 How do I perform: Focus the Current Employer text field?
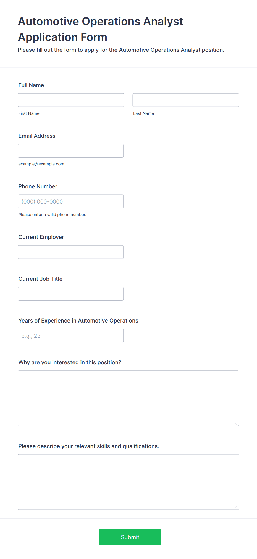click(x=71, y=252)
